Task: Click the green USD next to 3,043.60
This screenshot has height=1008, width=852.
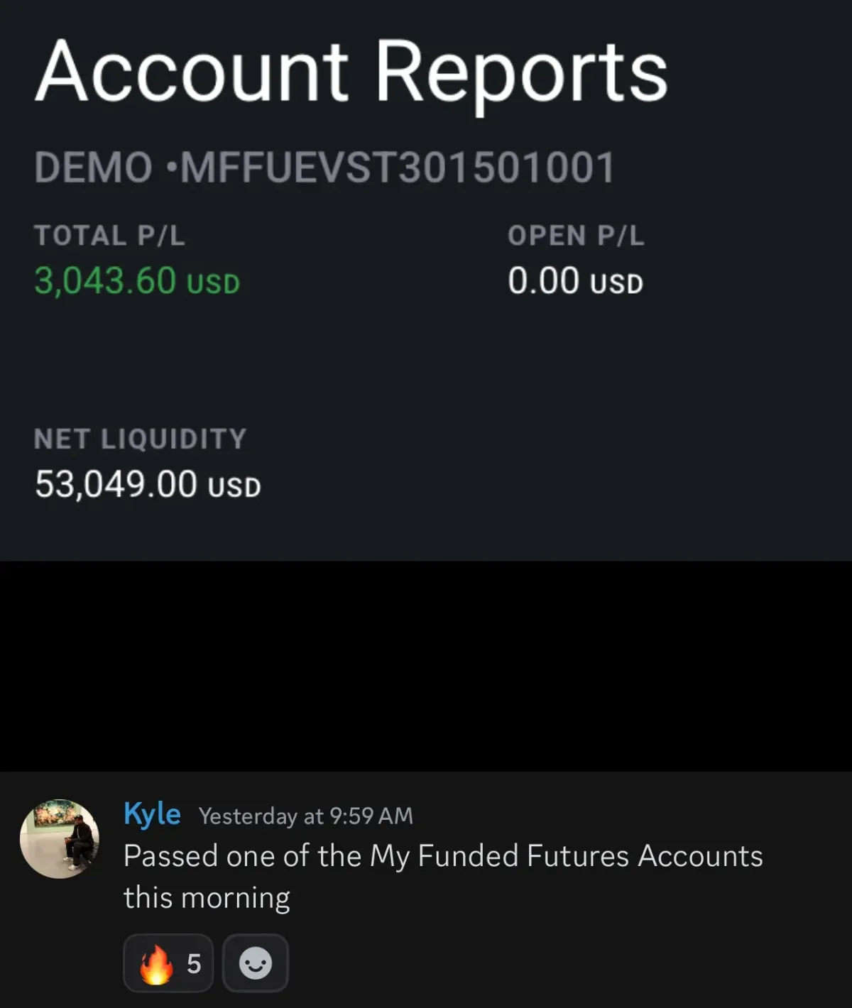Action: tap(213, 284)
